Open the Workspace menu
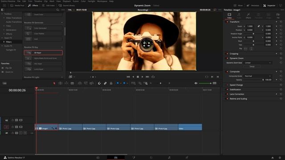This screenshot has height=160, width=285. (102, 1)
